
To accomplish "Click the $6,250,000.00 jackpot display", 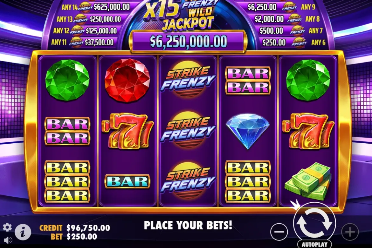I will [x=188, y=42].
